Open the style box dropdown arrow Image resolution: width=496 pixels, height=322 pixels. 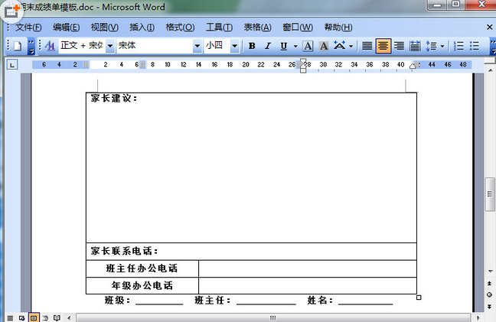109,46
